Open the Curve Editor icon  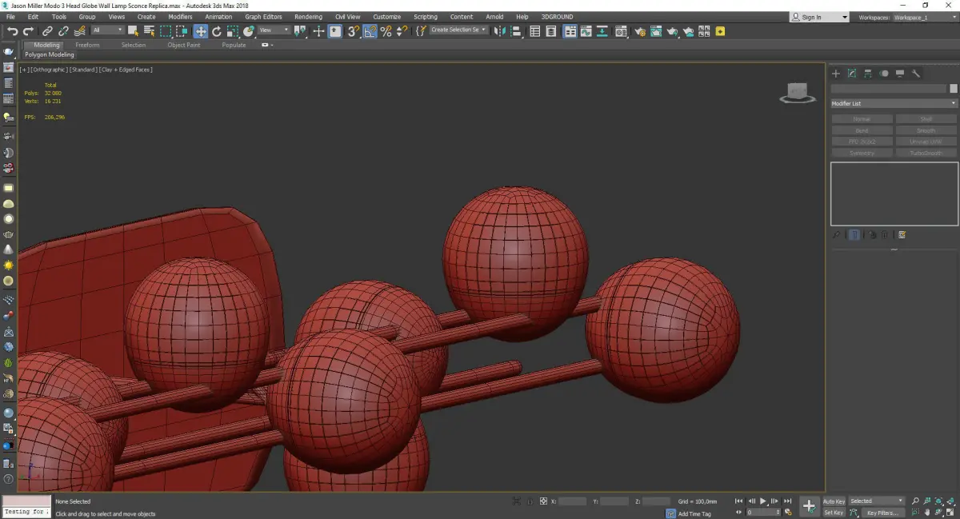point(586,31)
